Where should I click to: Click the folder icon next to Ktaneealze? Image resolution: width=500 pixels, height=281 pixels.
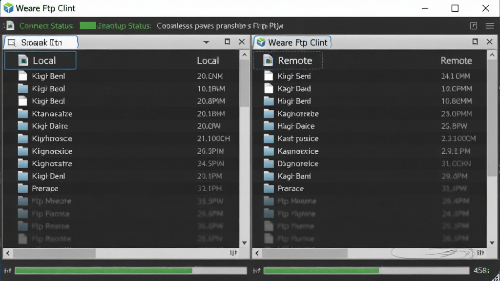(22, 114)
